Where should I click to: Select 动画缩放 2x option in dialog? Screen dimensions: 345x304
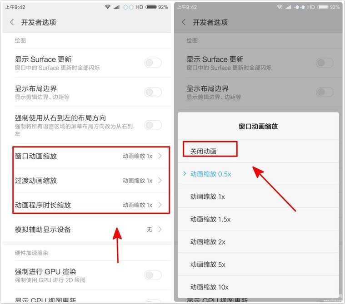pyautogui.click(x=258, y=242)
